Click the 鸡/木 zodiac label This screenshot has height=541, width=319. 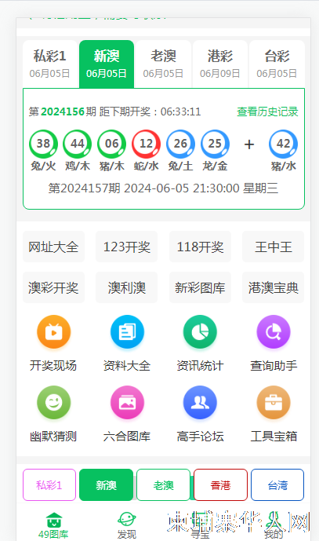78,166
